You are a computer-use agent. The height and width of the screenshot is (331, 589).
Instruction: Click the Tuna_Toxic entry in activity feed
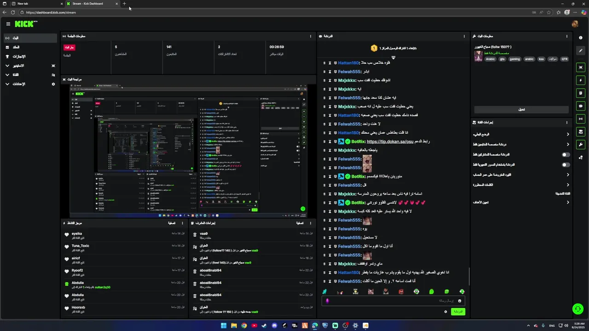(124, 247)
